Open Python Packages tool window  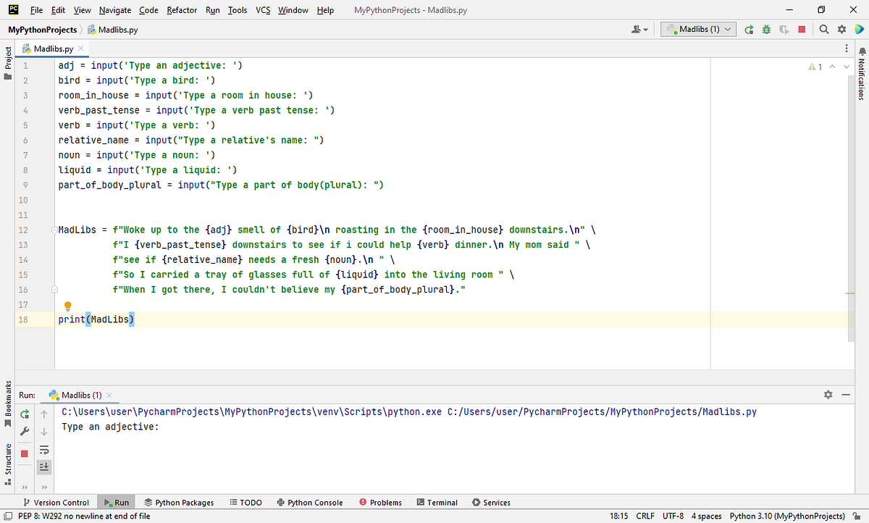click(179, 502)
